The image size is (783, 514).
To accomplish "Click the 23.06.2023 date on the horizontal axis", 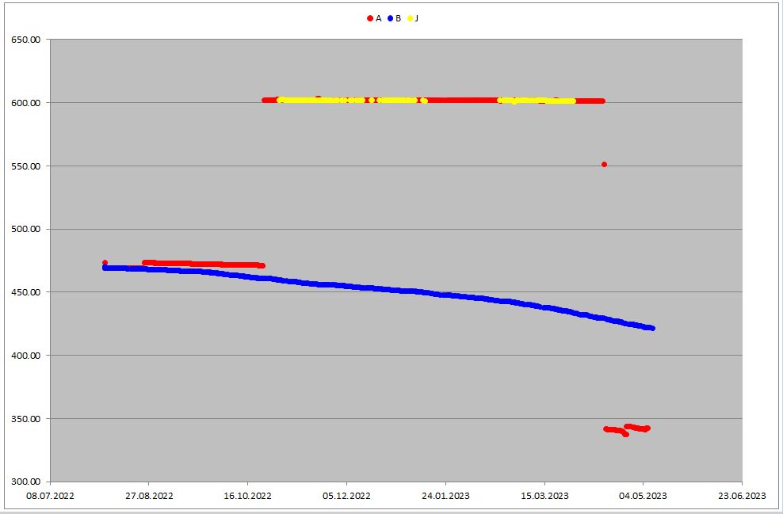I will (742, 496).
